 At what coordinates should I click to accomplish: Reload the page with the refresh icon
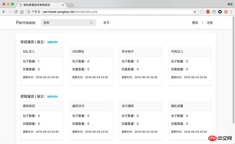point(16,12)
